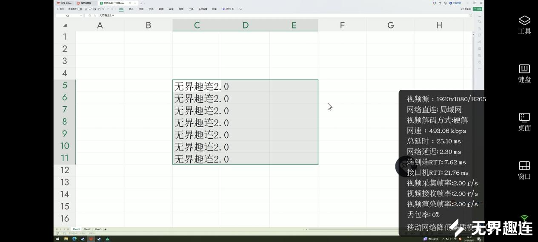
Task: Click the green 分享 share button
Action: point(478,9)
